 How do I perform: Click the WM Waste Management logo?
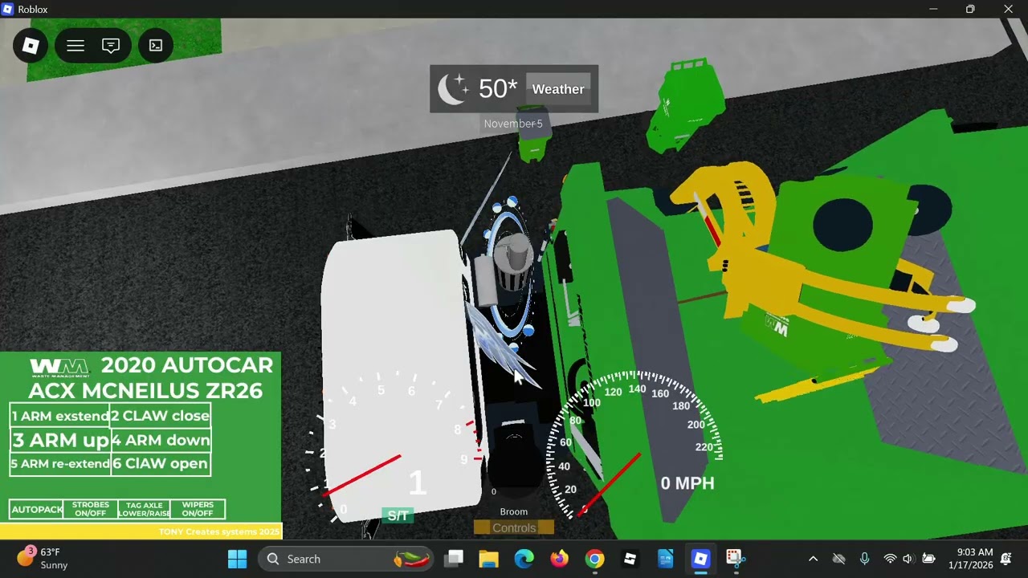point(59,368)
